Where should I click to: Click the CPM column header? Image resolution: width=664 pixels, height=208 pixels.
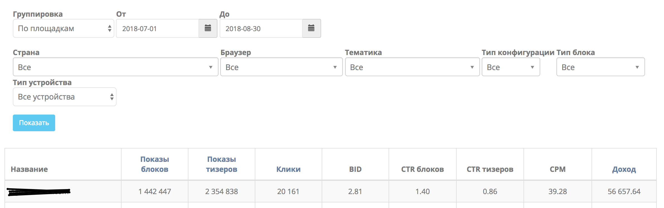click(558, 169)
